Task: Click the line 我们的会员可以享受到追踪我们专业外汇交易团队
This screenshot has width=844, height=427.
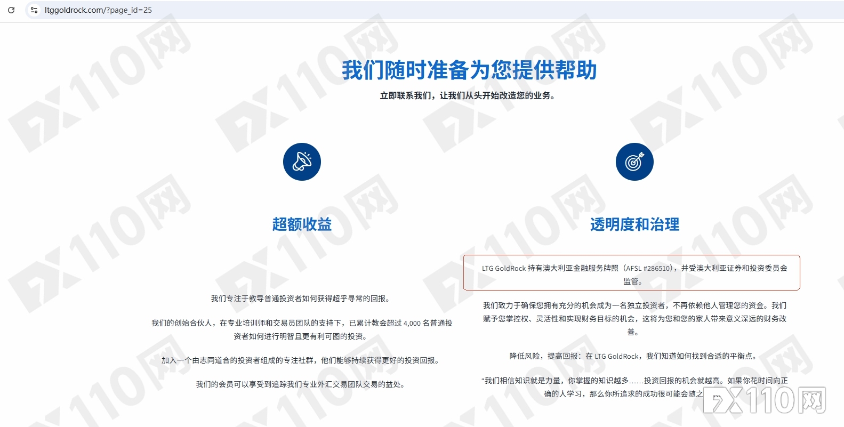Action: point(302,384)
